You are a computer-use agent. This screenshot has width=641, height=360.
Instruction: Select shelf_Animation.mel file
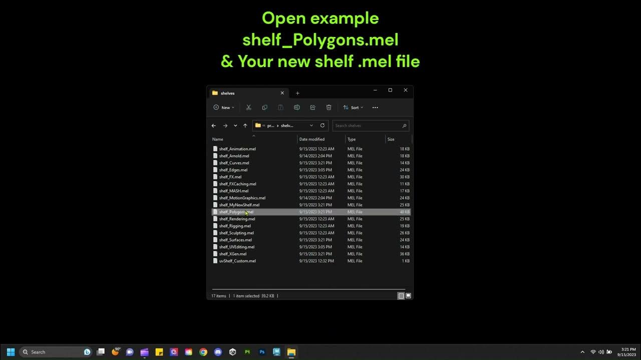coord(311,148)
